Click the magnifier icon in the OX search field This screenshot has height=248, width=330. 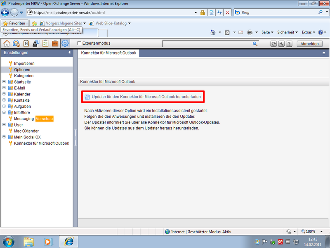(x=255, y=44)
